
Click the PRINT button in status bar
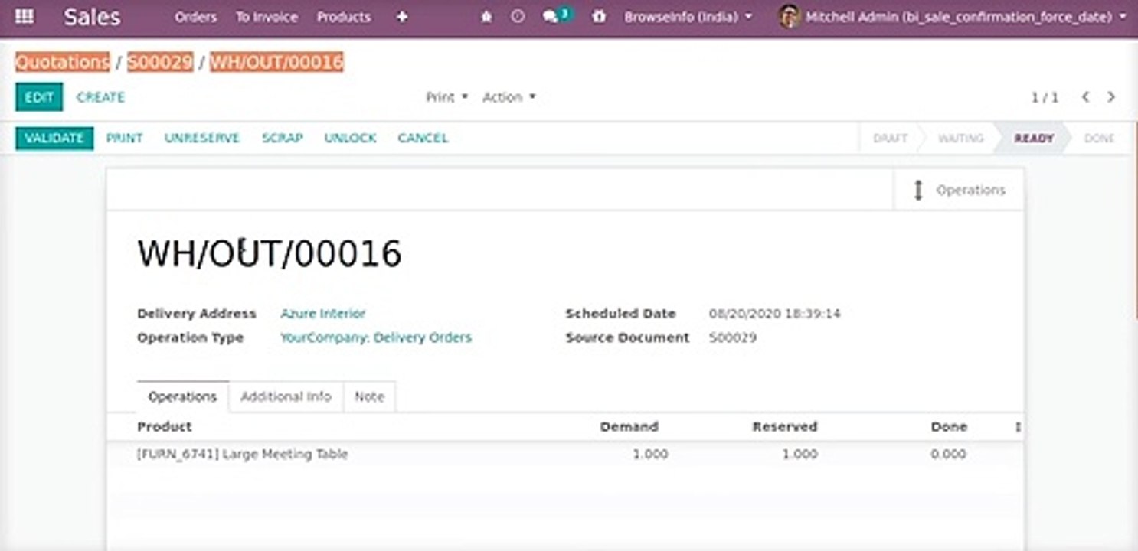click(124, 139)
